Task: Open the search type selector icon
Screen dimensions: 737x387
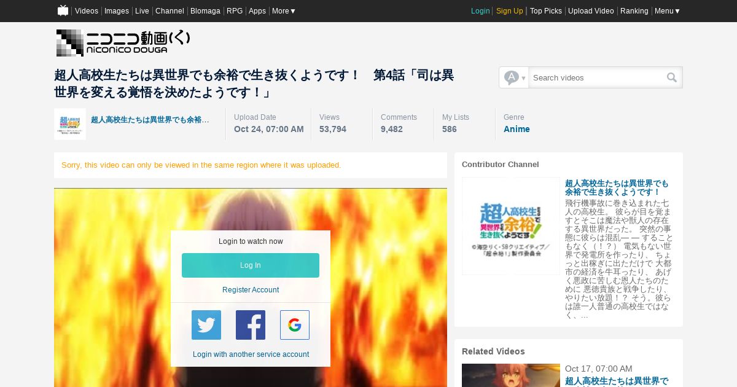Action: [x=515, y=77]
